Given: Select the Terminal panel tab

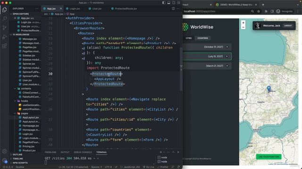Looking at the screenshot, I should click(101, 152).
